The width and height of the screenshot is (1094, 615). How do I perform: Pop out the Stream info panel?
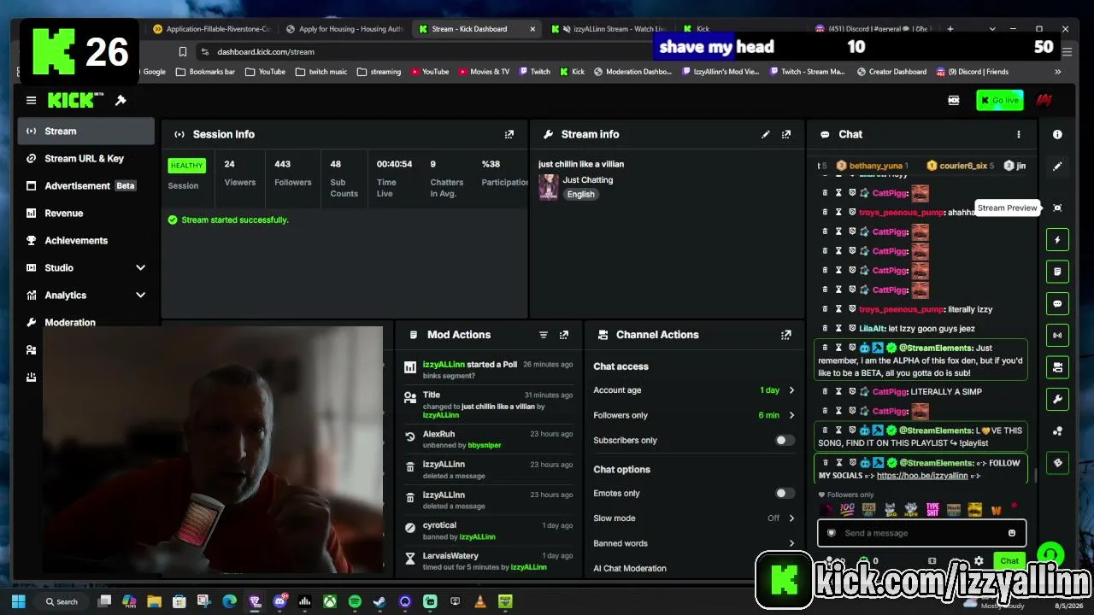tap(786, 134)
